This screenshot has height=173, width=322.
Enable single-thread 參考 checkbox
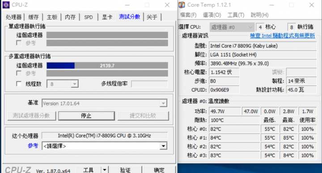coord(19,43)
